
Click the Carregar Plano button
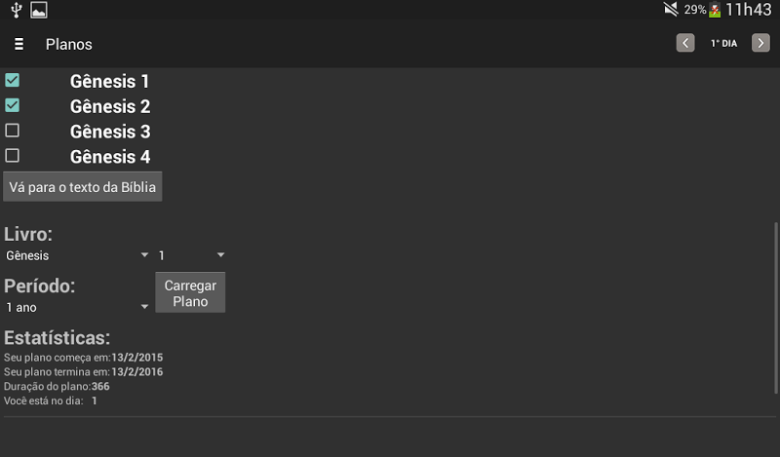coord(190,292)
